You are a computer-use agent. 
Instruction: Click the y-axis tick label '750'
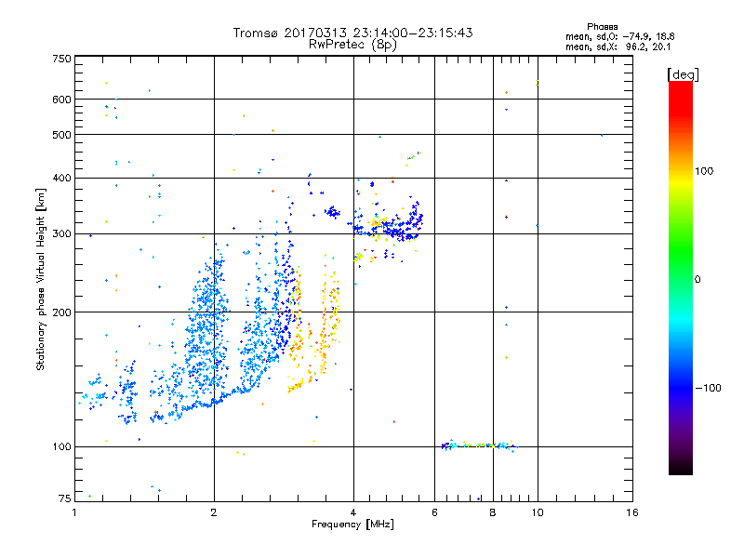click(x=61, y=59)
